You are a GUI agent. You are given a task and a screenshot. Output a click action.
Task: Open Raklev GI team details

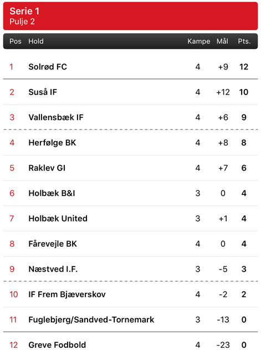(131, 168)
